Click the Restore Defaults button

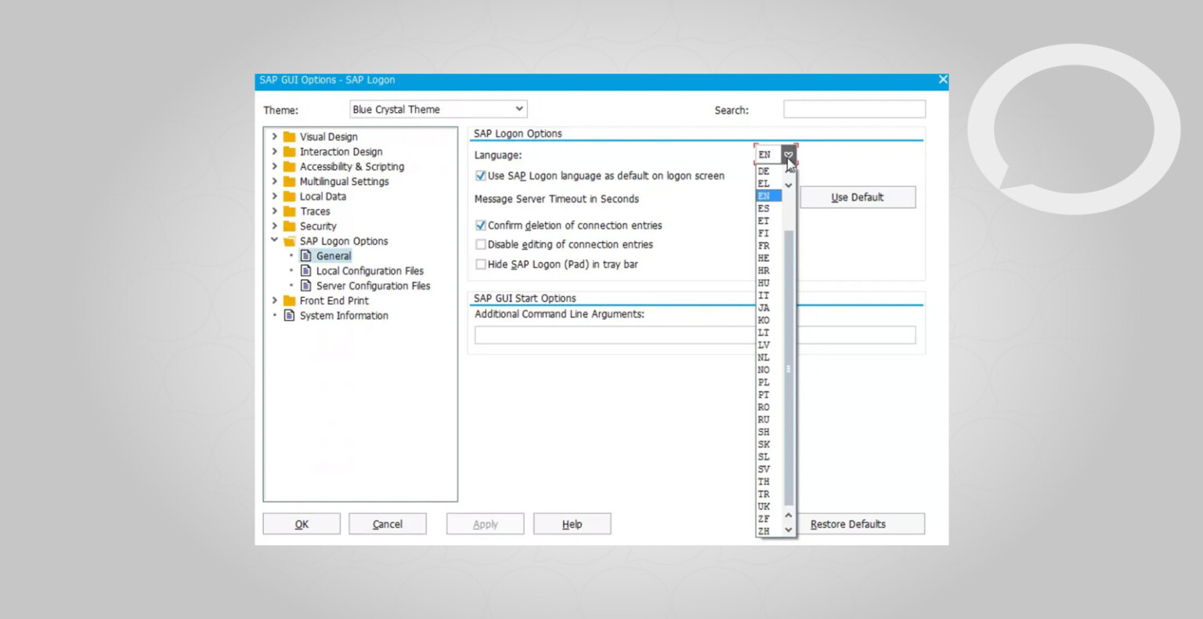(x=848, y=524)
